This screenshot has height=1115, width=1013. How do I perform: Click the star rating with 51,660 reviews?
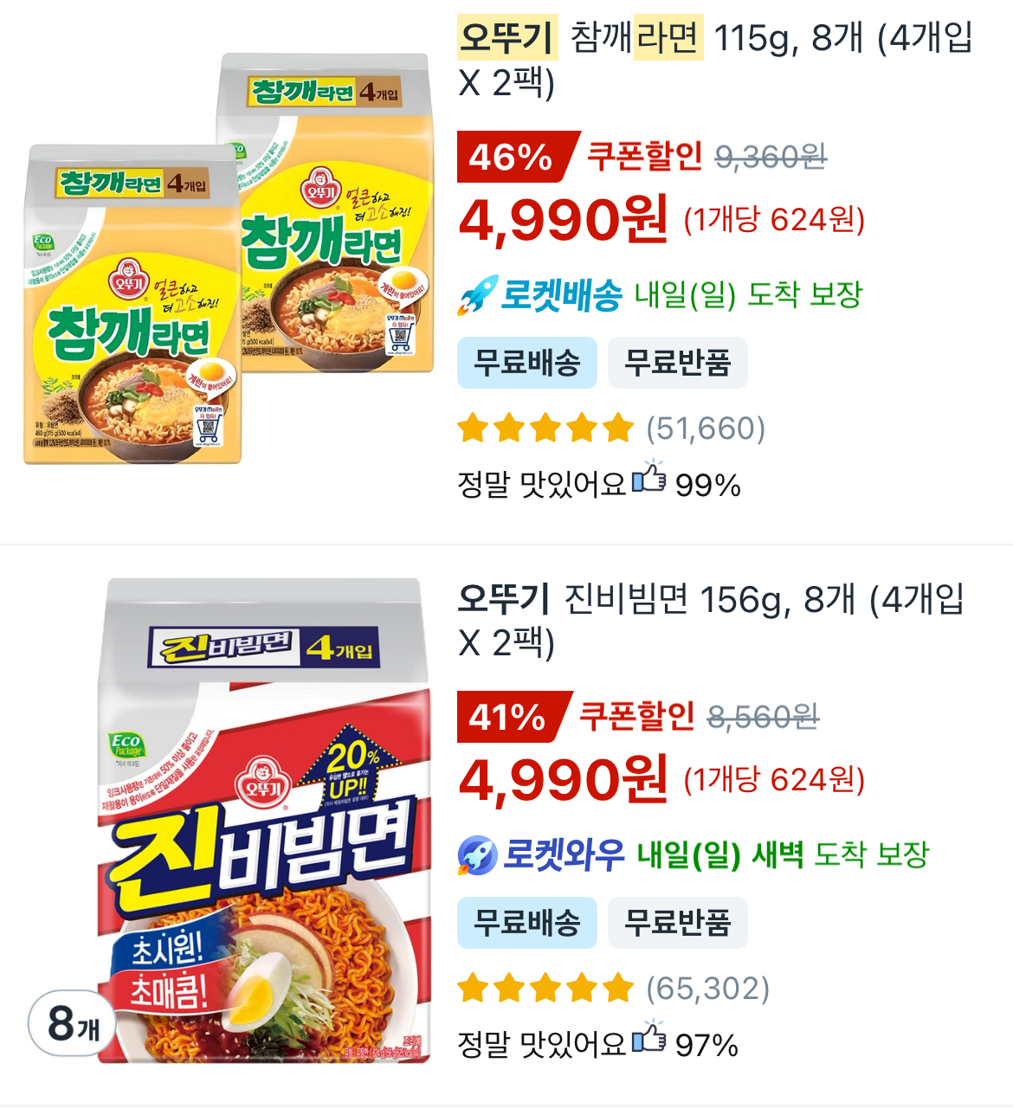(x=545, y=429)
